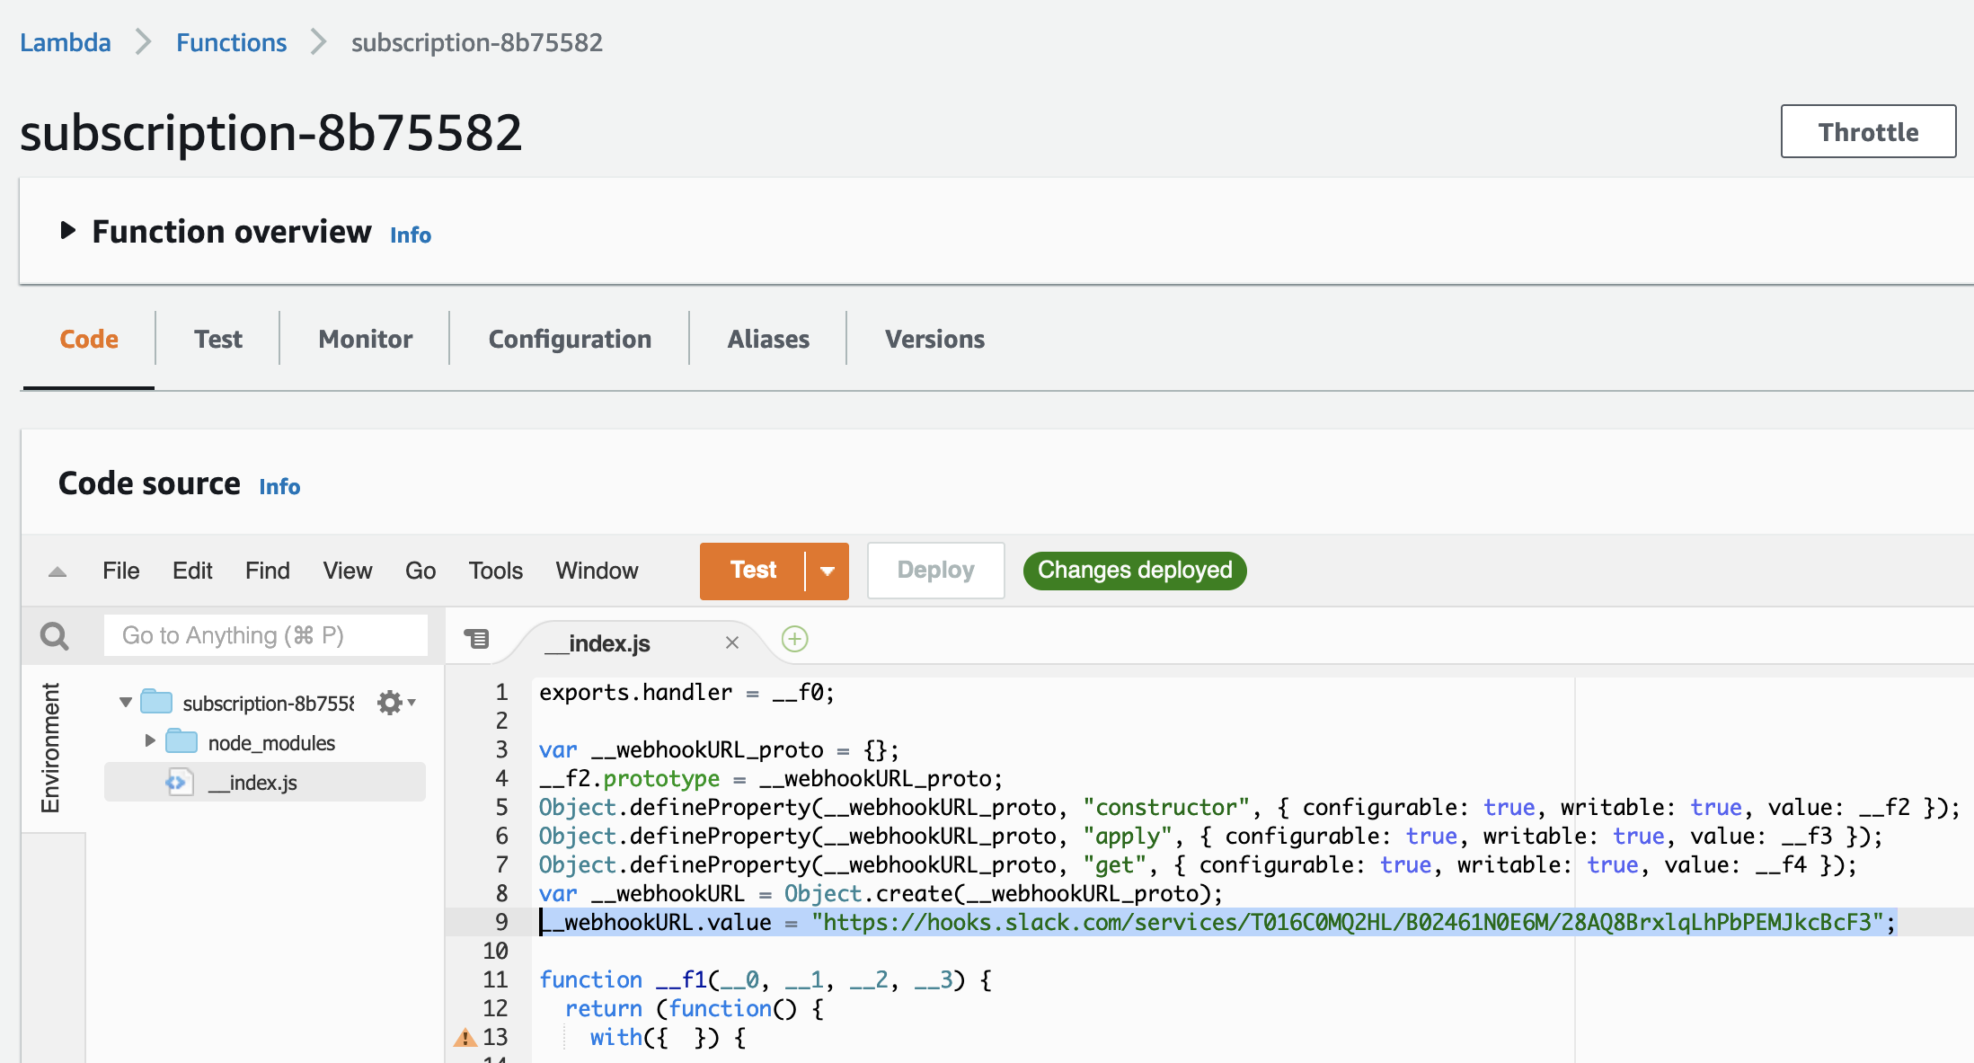
Task: Click the Throttle button
Action: coord(1868,131)
